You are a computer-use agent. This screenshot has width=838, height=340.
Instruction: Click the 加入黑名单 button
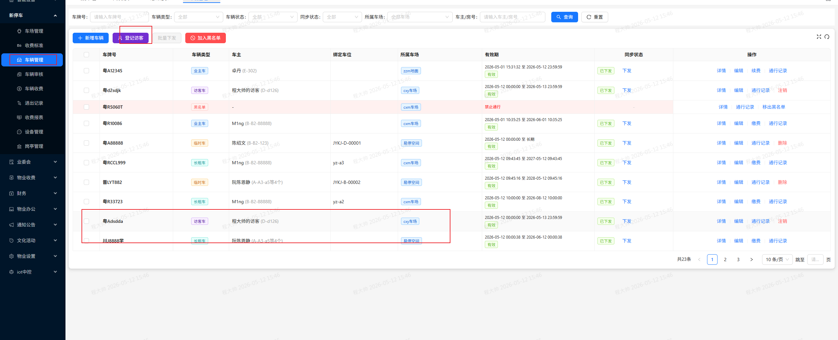[x=206, y=38]
